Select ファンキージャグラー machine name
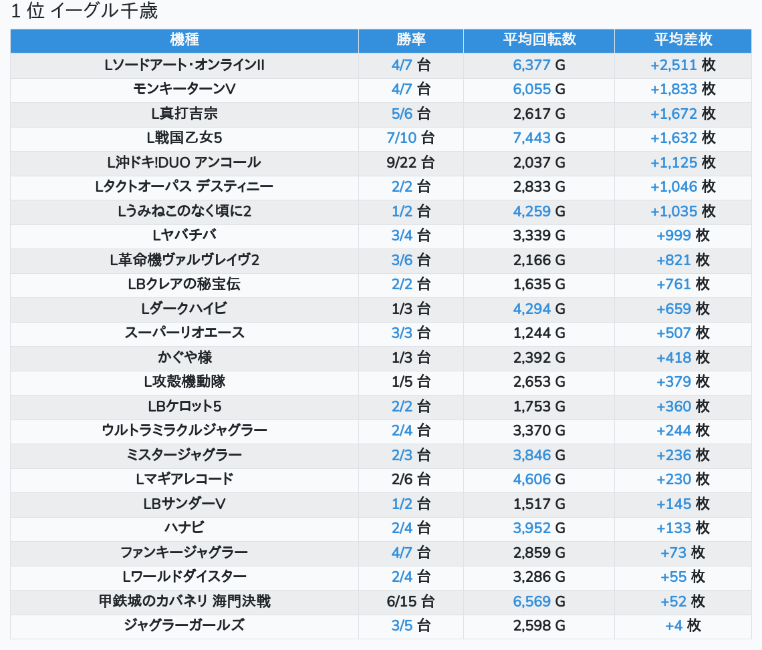Viewport: 762px width, 650px height. (x=184, y=552)
